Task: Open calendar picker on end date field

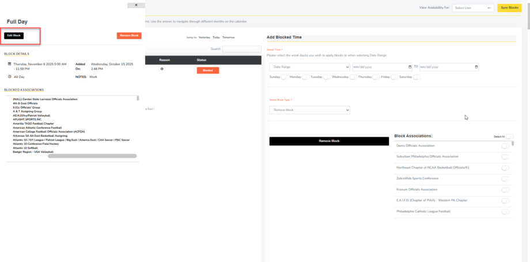Action: [476, 67]
